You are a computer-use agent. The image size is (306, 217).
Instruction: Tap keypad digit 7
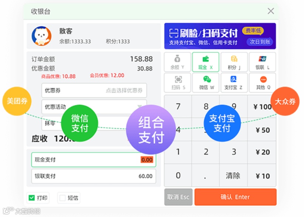point(178,107)
